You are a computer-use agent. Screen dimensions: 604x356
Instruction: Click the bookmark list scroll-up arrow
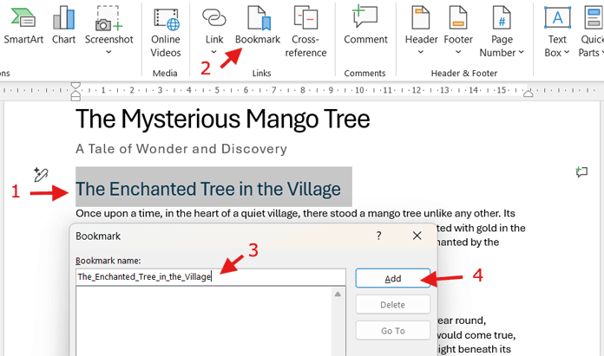point(338,295)
